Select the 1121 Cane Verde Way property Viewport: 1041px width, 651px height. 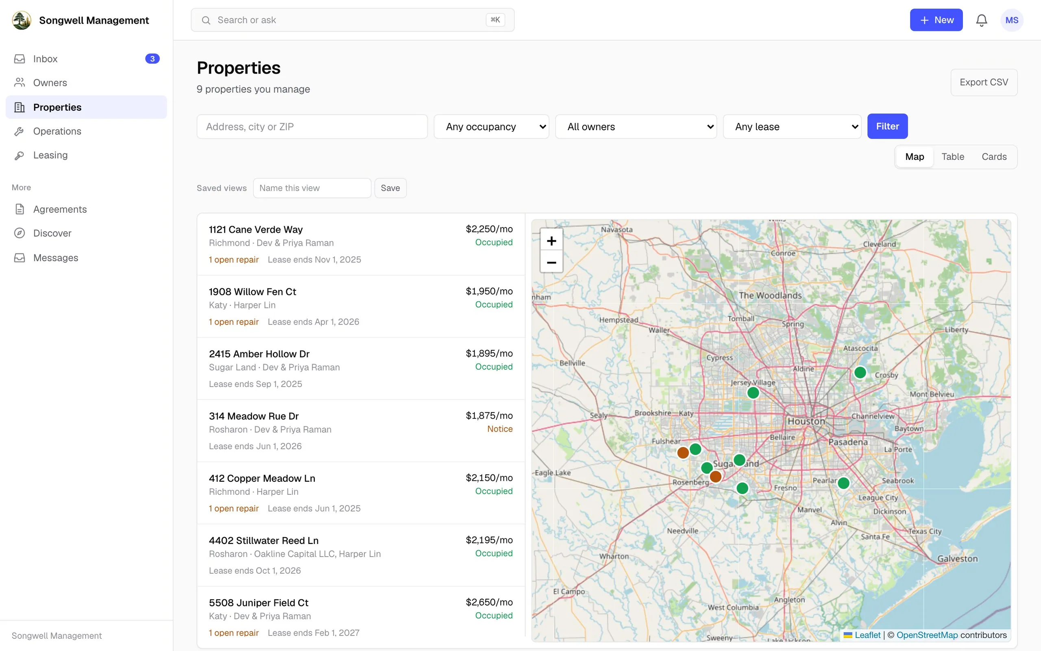point(360,244)
